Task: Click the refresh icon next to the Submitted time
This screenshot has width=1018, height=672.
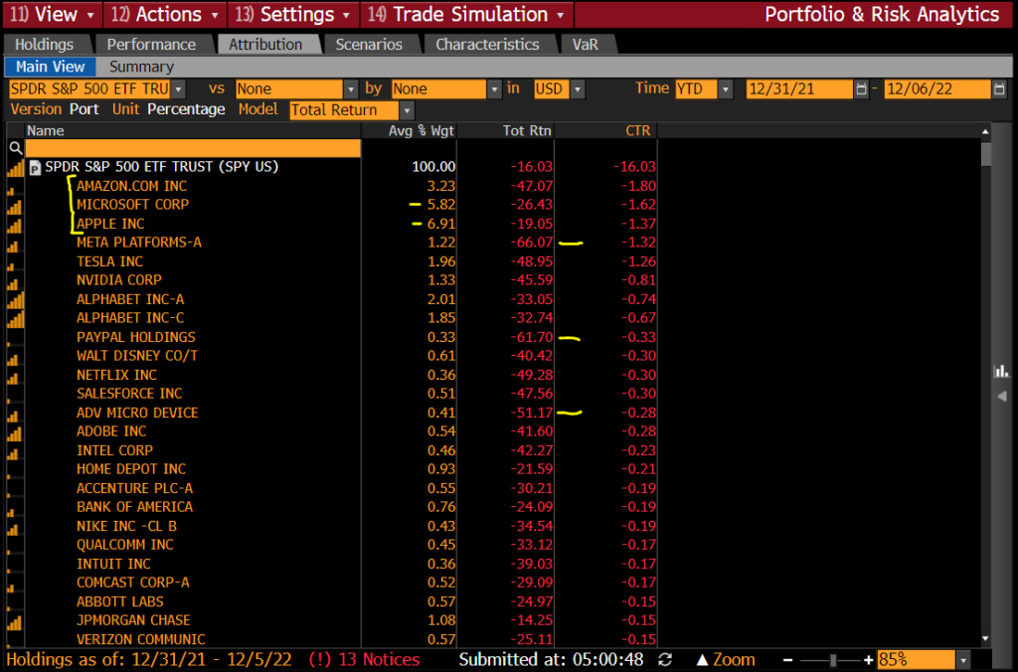Action: click(665, 660)
